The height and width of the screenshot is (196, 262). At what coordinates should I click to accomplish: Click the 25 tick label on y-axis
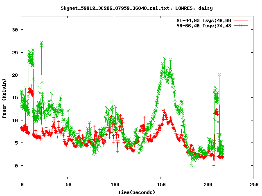pos(15,52)
